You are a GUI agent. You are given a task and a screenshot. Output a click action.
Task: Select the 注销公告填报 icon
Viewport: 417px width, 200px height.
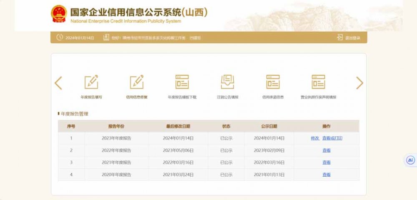tap(228, 82)
